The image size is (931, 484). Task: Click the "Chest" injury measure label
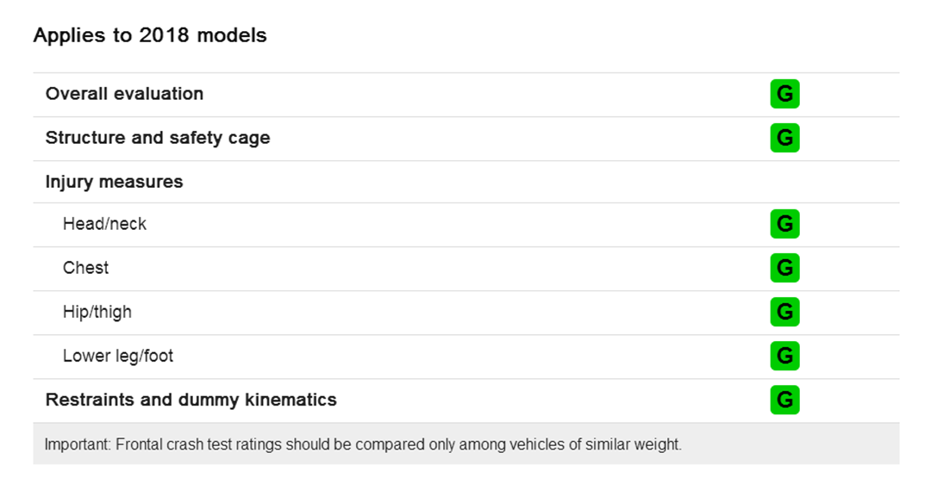click(x=85, y=268)
